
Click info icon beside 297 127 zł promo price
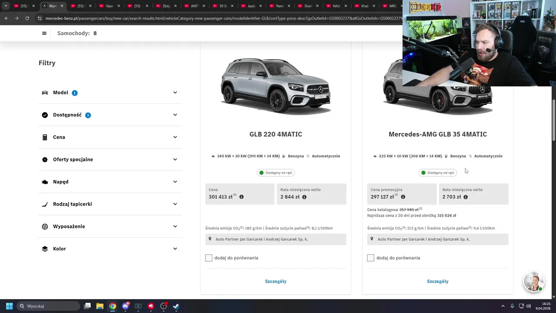(x=403, y=197)
